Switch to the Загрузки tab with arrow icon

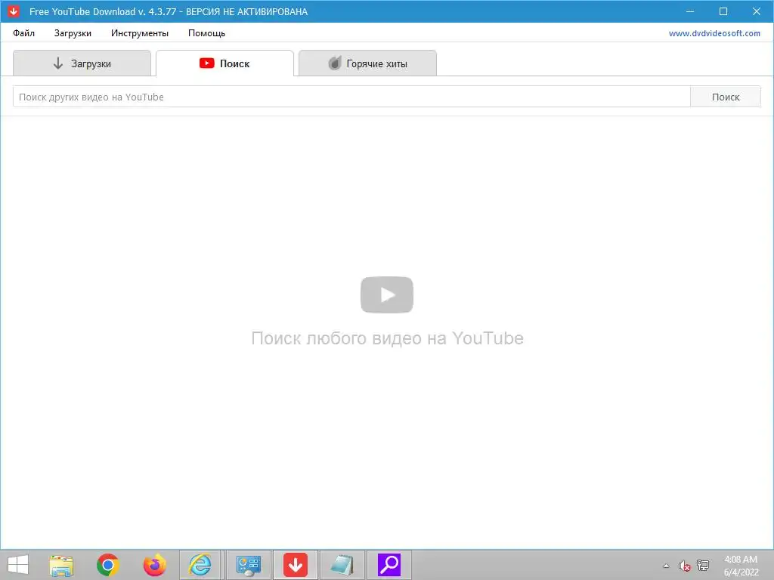pos(82,63)
